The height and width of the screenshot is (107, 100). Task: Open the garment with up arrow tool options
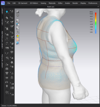(x=7, y=92)
